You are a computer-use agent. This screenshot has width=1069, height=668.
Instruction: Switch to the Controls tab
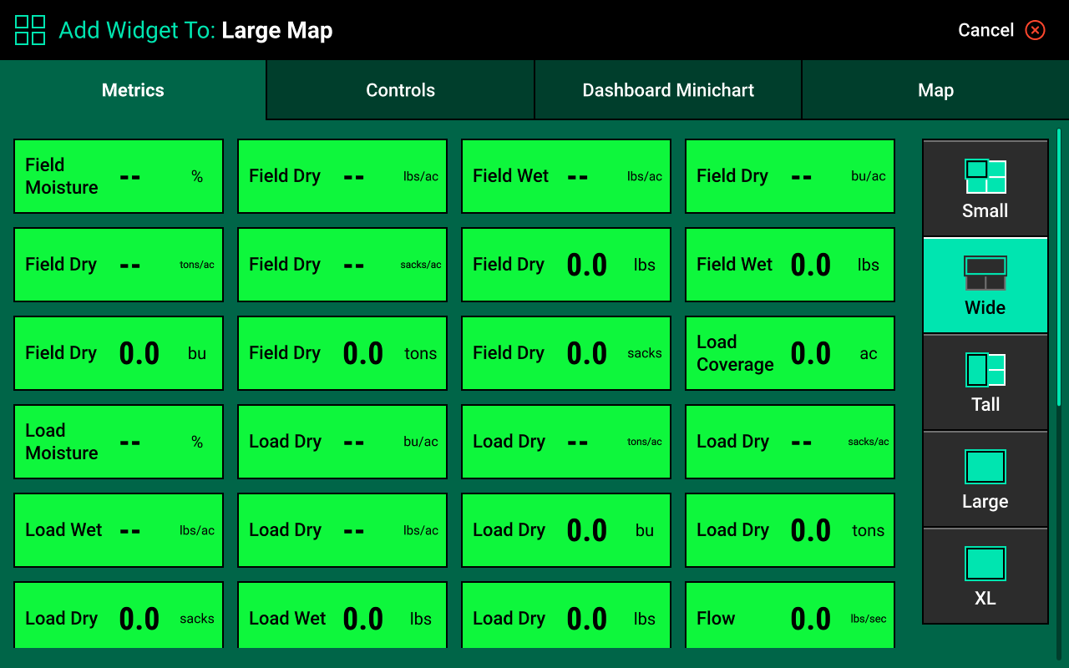[400, 90]
